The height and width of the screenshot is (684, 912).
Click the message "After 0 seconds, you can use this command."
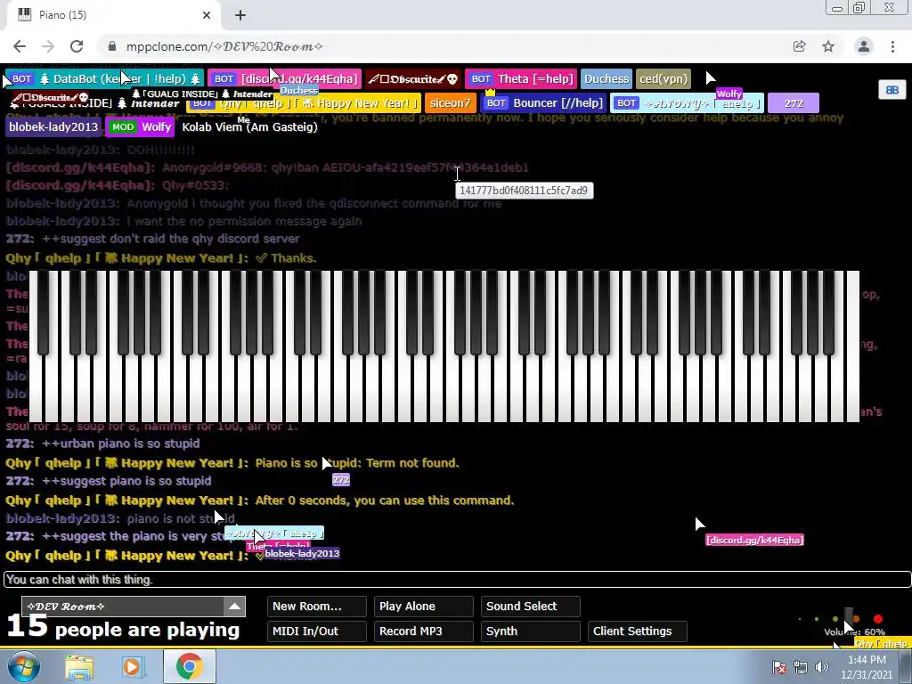[385, 501]
